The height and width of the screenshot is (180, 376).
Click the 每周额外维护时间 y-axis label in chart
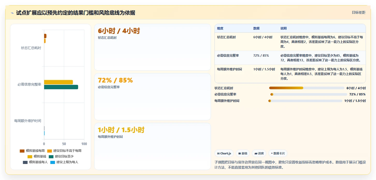[x=28, y=121]
